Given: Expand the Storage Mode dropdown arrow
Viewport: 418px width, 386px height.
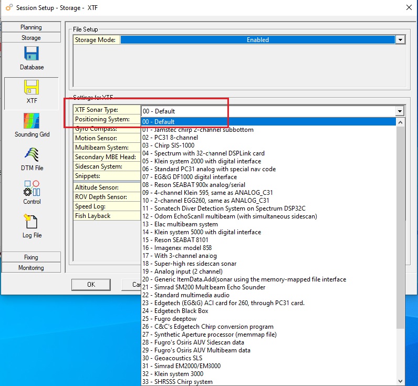Looking at the screenshot, I should pyautogui.click(x=400, y=40).
